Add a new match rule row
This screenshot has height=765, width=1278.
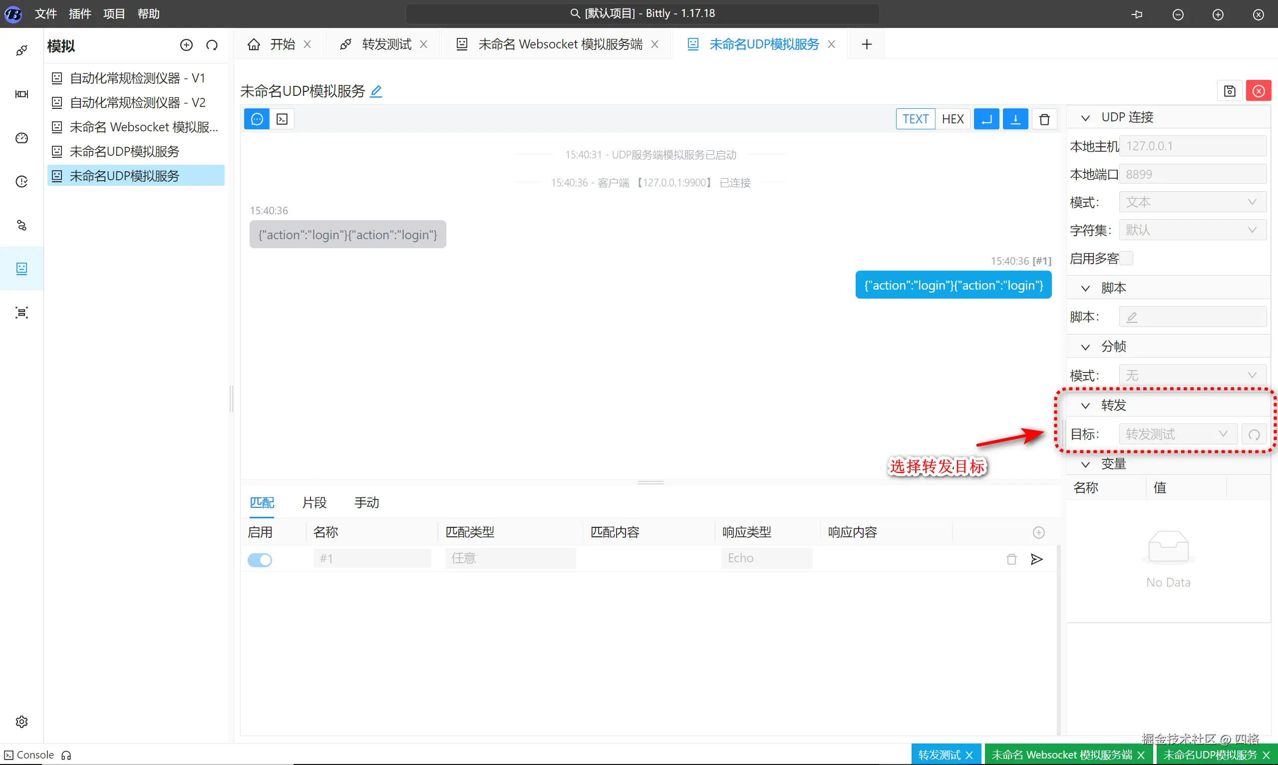(x=1038, y=532)
